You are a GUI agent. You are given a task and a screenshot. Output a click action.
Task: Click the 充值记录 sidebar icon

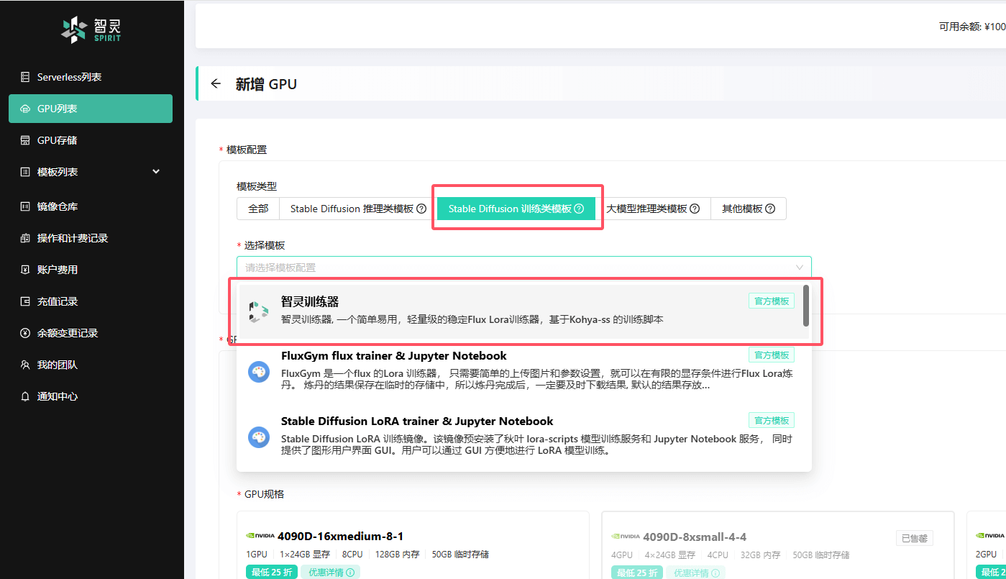25,301
